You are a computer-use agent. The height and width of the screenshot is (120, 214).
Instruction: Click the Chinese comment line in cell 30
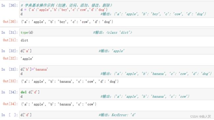point(67,5)
